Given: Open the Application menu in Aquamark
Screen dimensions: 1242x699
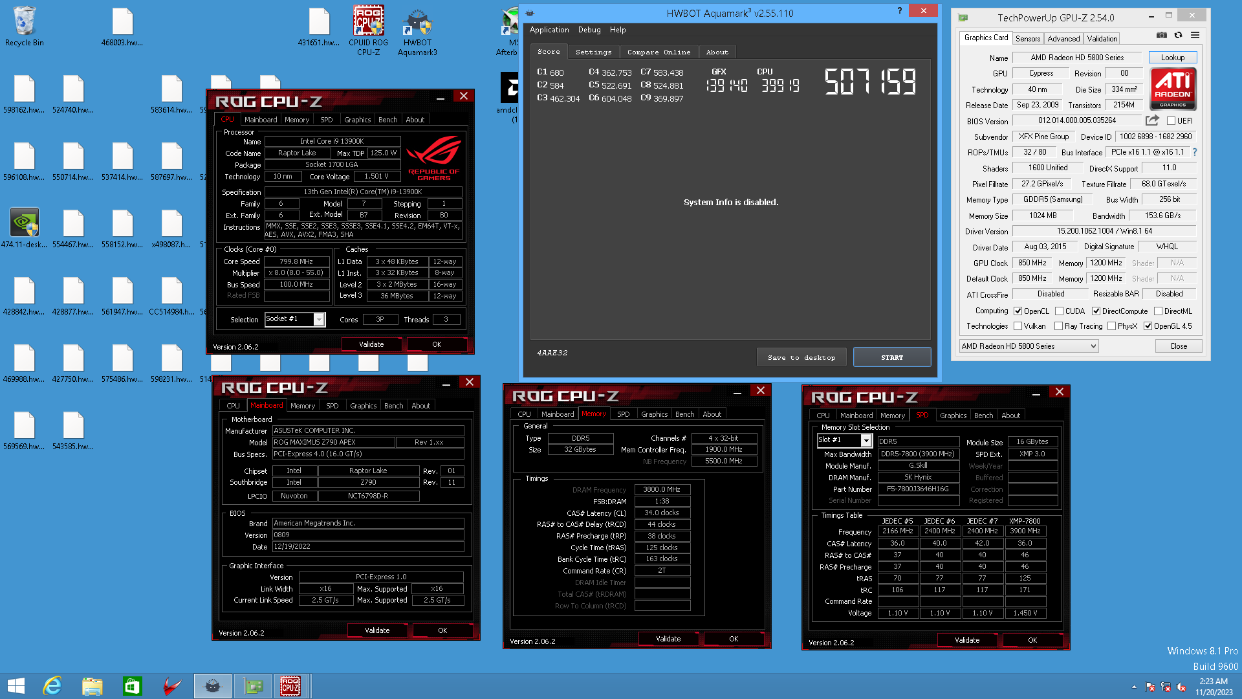Looking at the screenshot, I should point(549,30).
